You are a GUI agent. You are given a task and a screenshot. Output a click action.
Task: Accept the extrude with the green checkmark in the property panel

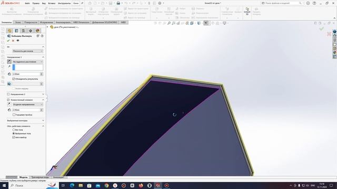coord(8,40)
